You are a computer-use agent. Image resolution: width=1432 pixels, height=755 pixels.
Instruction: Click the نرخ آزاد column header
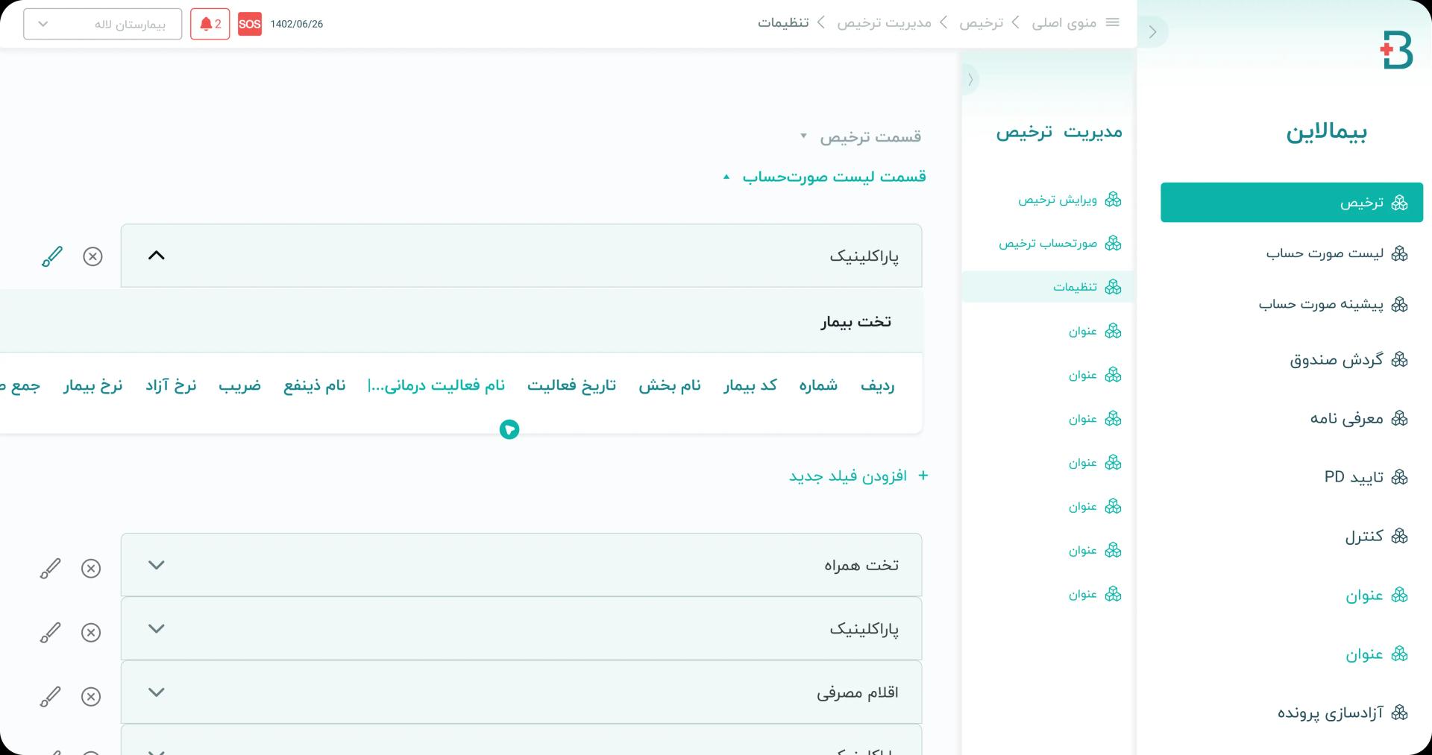click(171, 385)
